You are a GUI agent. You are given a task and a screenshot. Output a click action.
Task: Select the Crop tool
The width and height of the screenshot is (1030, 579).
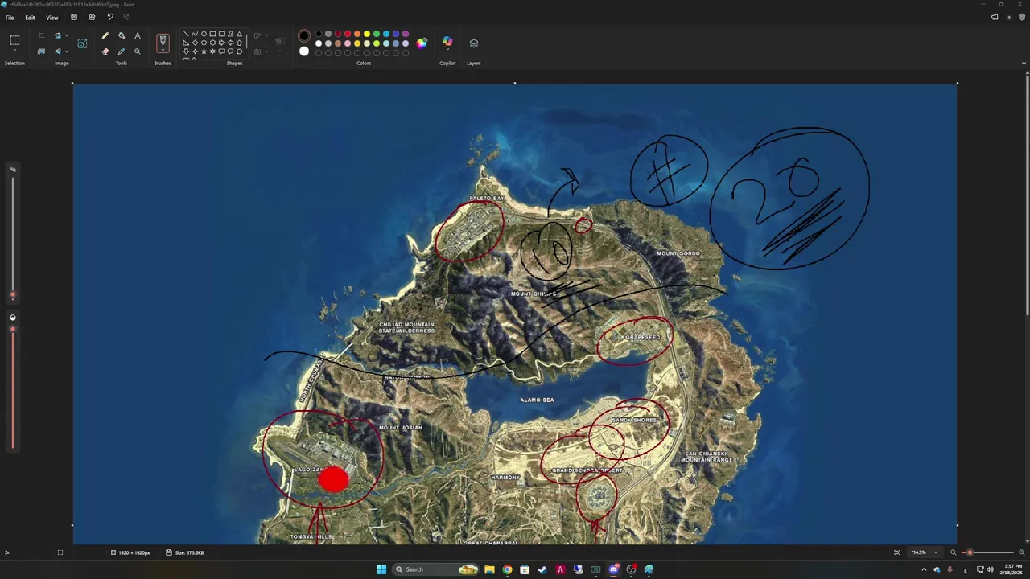coord(41,35)
